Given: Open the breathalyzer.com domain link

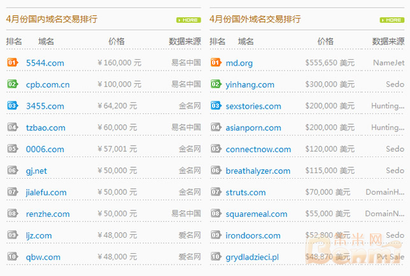Looking at the screenshot, I should pos(258,171).
